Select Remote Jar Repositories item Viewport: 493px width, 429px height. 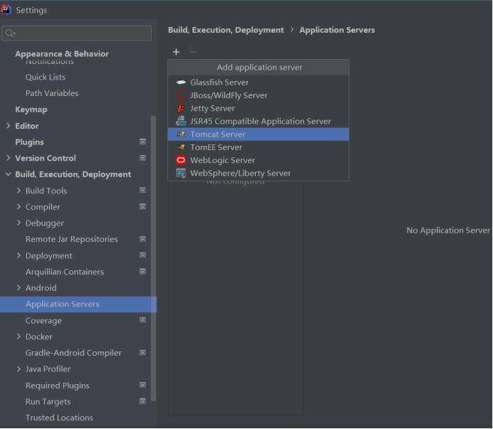(72, 239)
